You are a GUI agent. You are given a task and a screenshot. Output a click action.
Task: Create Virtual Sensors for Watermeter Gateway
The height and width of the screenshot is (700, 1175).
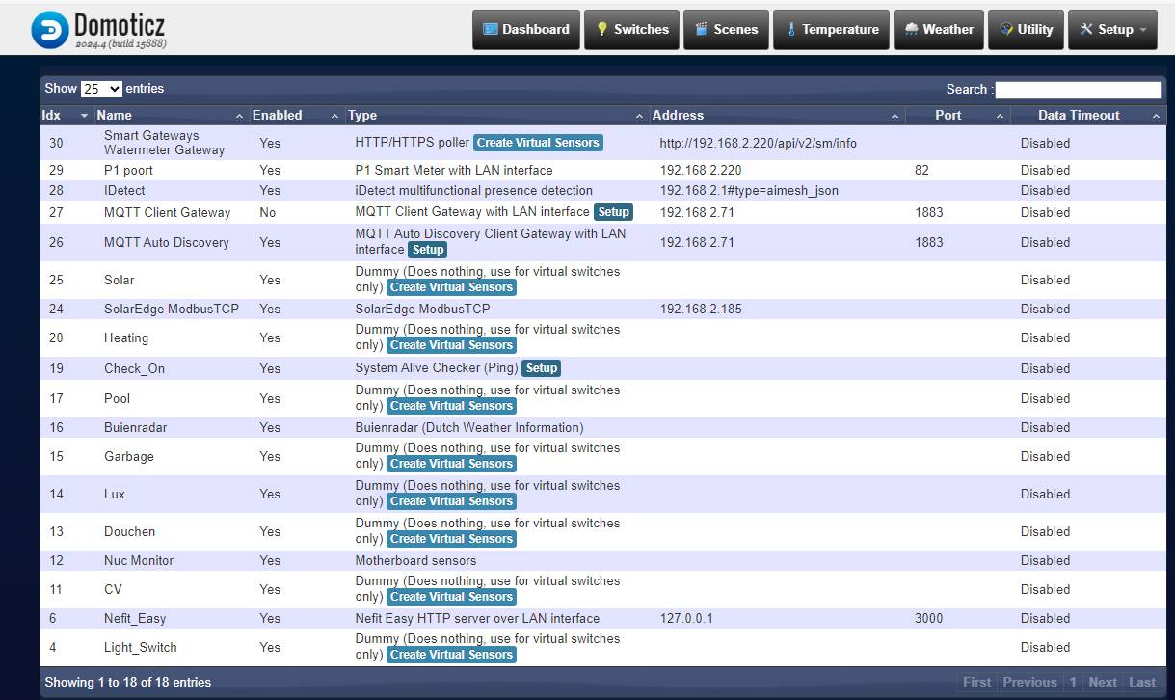(538, 143)
